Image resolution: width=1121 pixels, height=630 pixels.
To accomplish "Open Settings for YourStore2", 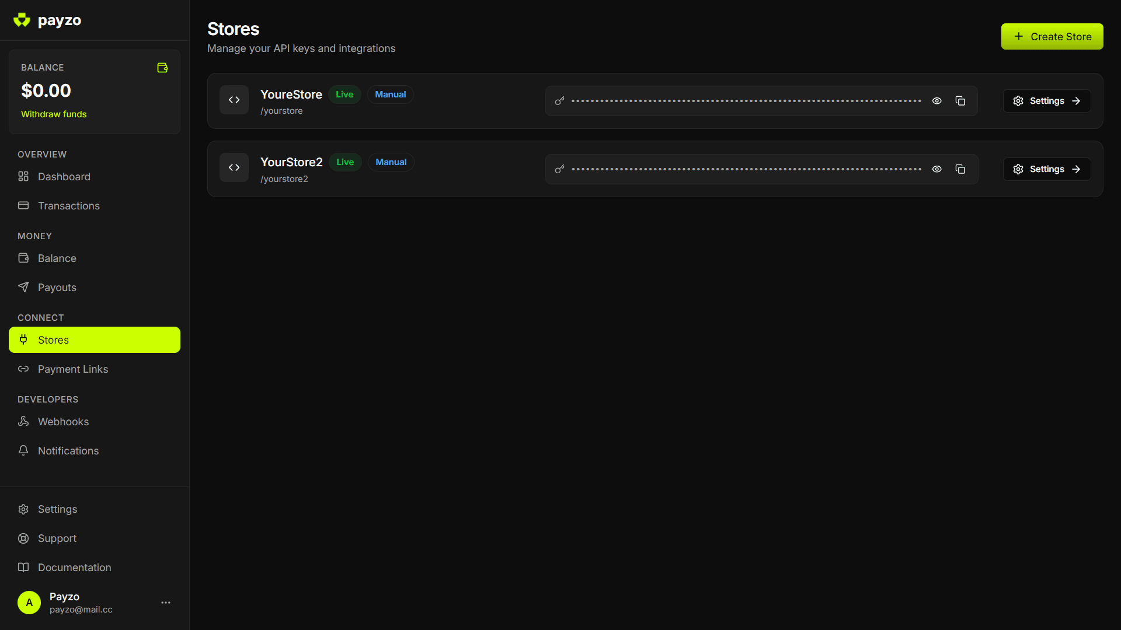I will tap(1046, 169).
